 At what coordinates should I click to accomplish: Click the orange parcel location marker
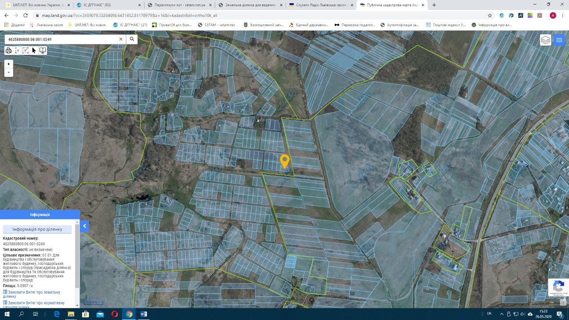pos(284,161)
